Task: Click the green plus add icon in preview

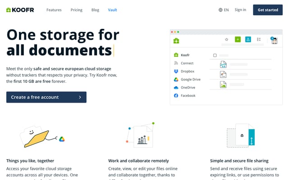Action: point(238,39)
